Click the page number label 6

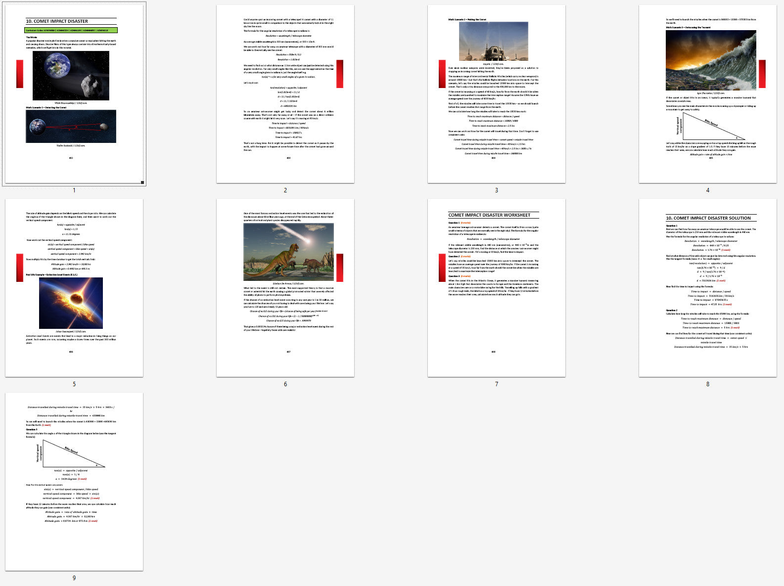(285, 384)
